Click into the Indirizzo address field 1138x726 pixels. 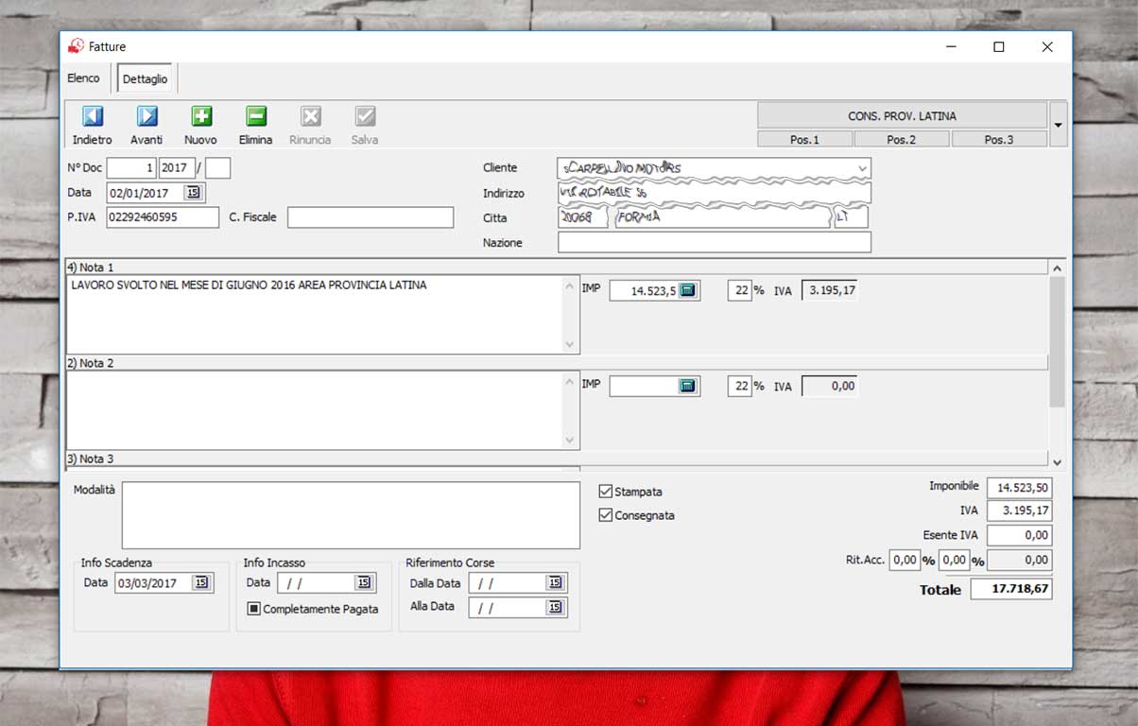point(715,193)
